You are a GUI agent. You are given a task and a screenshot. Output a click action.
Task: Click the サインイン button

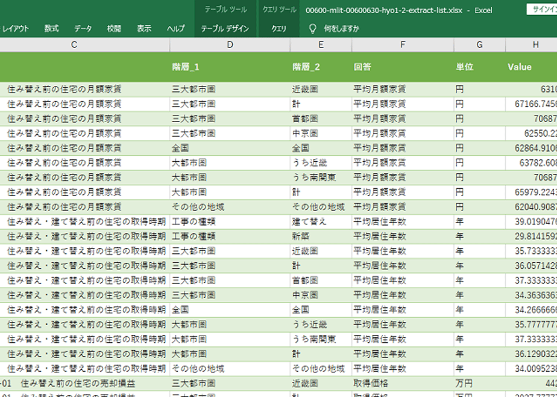click(542, 10)
